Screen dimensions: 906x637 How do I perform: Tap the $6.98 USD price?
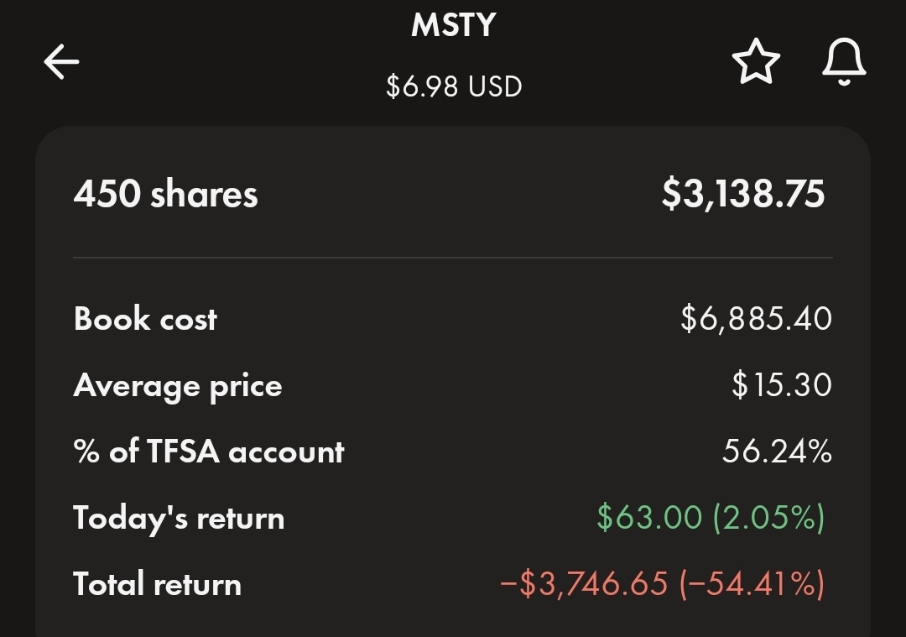[454, 86]
